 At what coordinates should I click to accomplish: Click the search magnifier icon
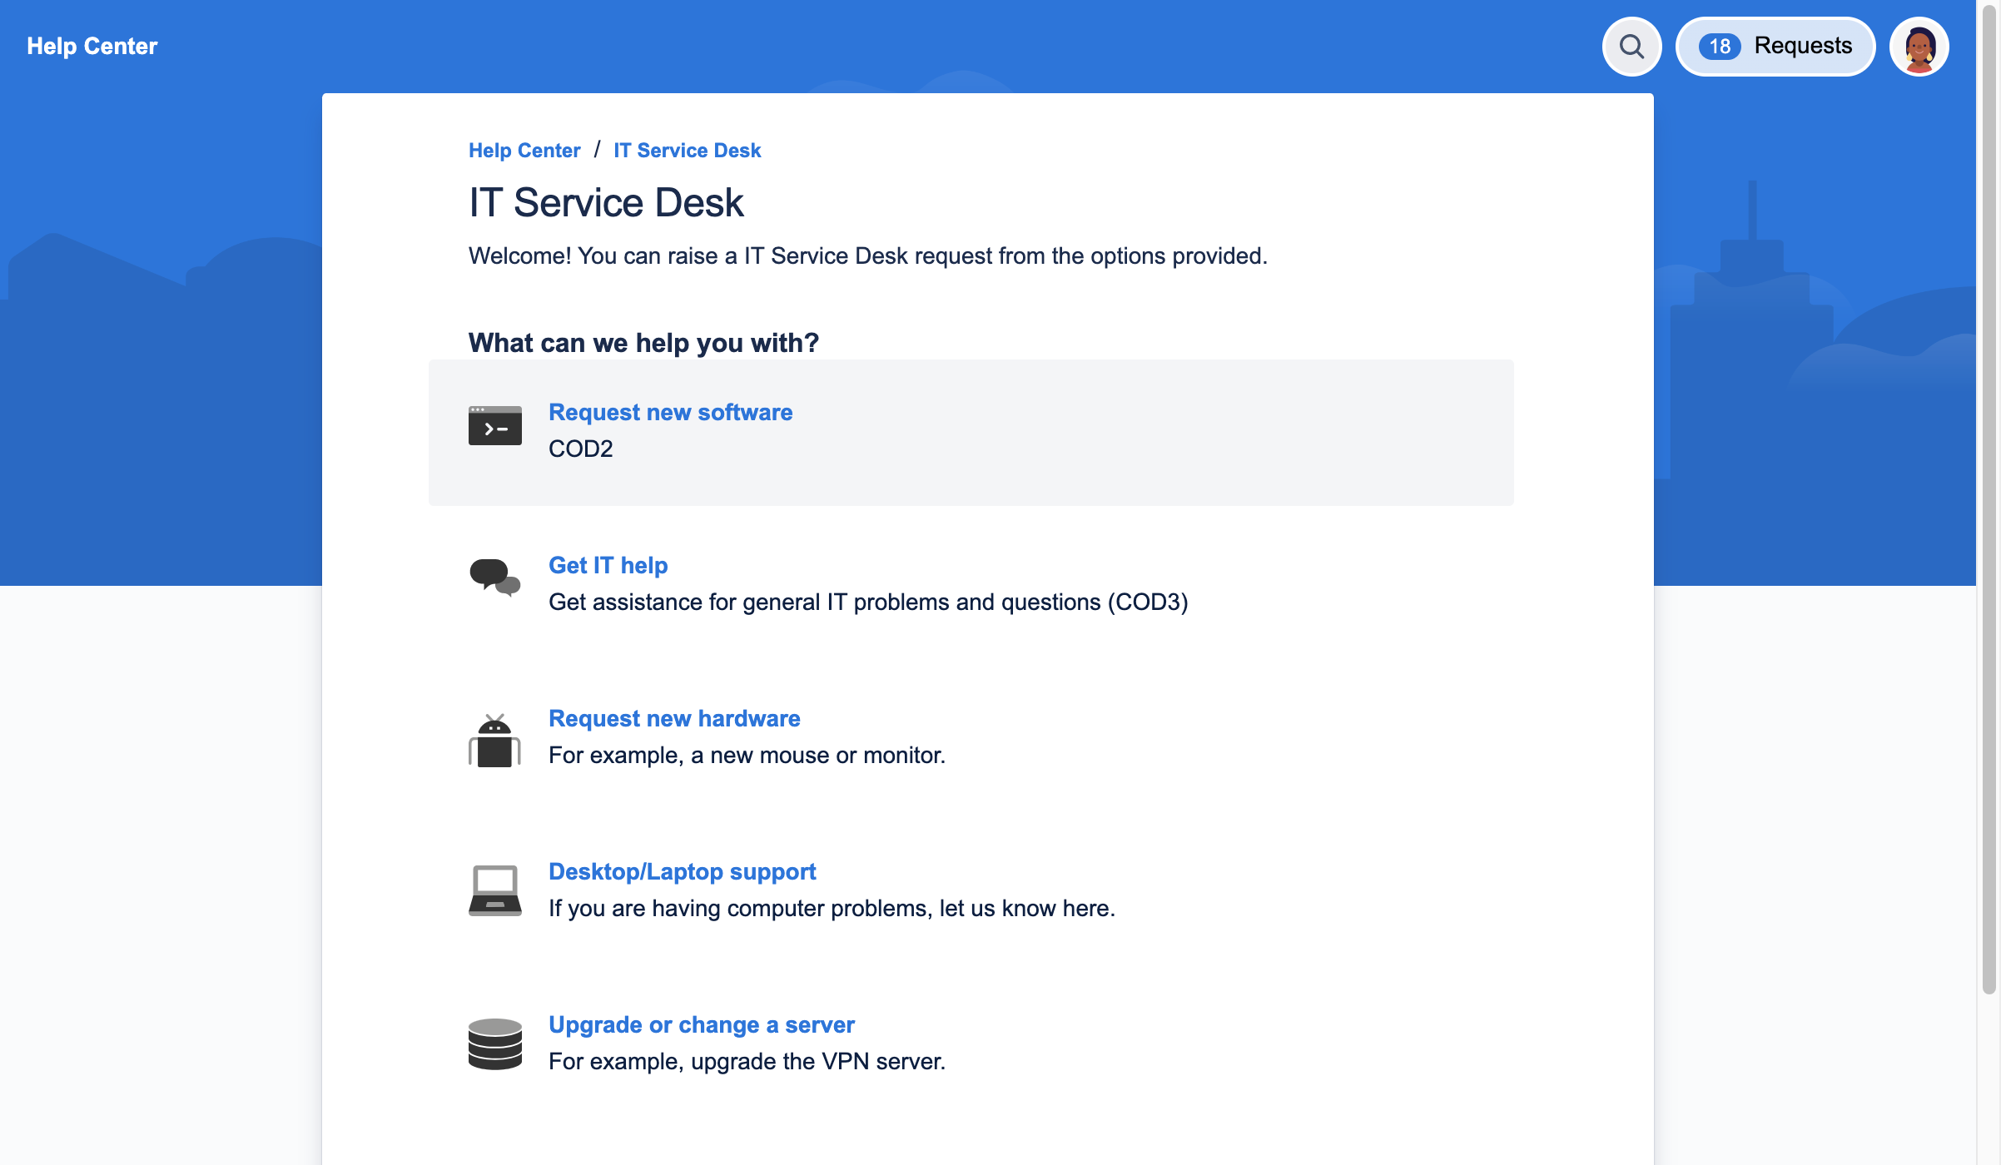[x=1632, y=46]
